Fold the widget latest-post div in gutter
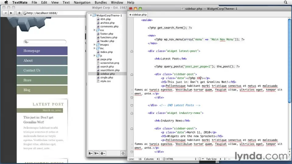292x164 pixels. (132, 51)
